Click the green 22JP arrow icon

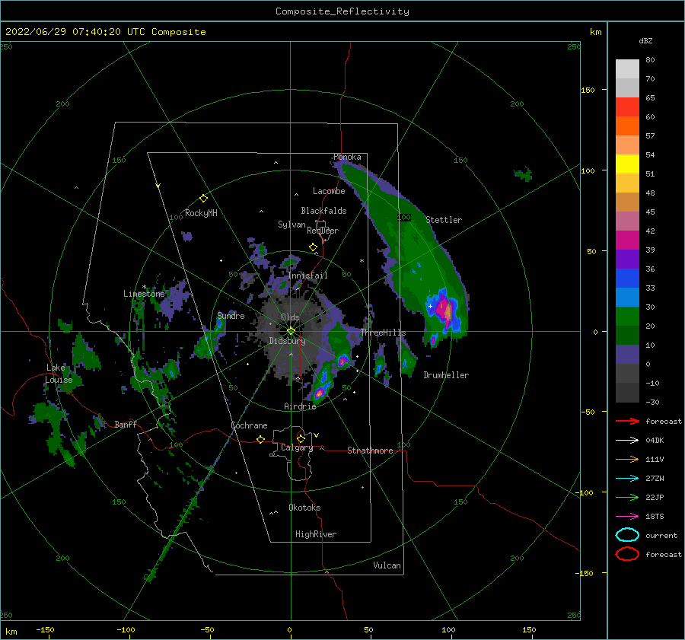click(627, 497)
